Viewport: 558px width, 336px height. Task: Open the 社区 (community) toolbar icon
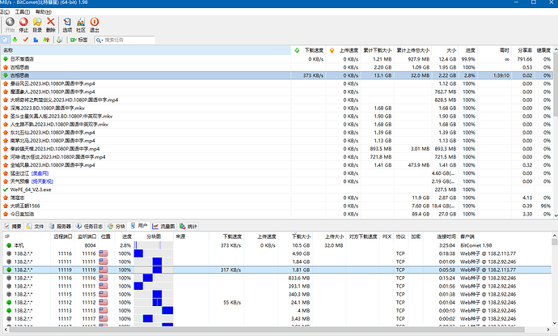81,25
